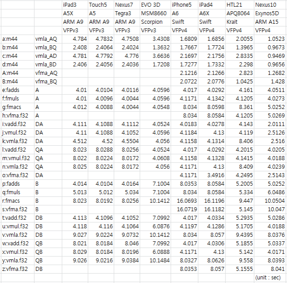Click the Nexus10 header cell
The height and width of the screenshot is (283, 287).
click(x=270, y=5)
